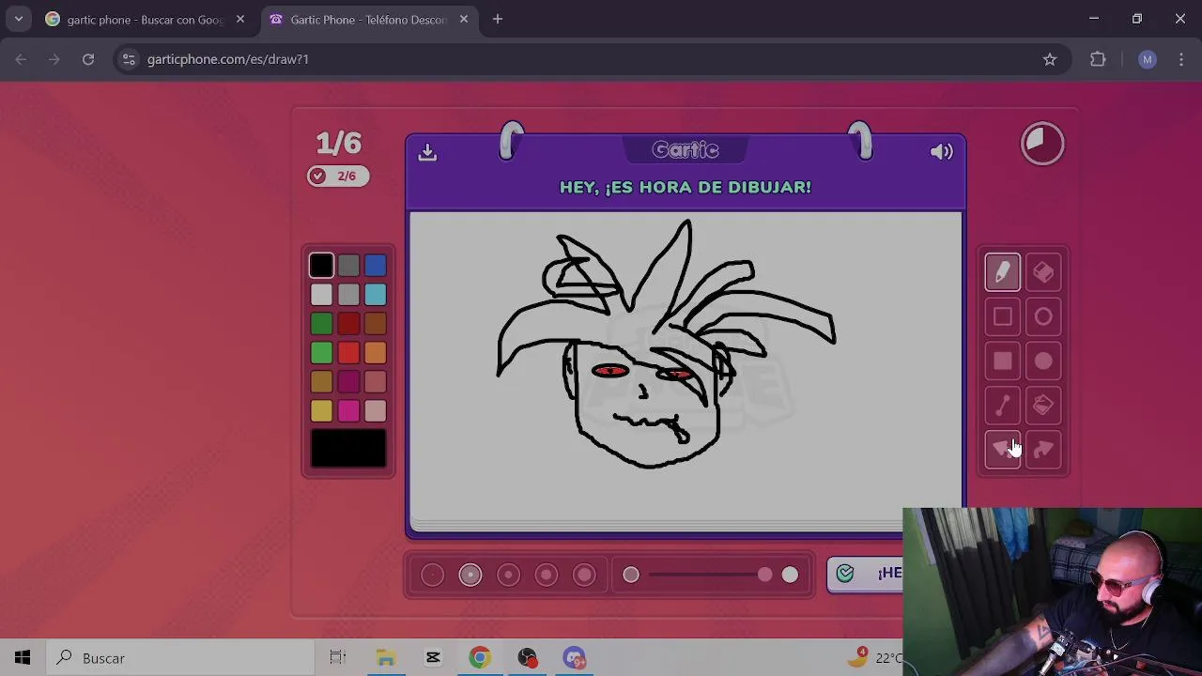Choose the empty ellipse shape tool
The image size is (1202, 676).
click(x=1043, y=316)
